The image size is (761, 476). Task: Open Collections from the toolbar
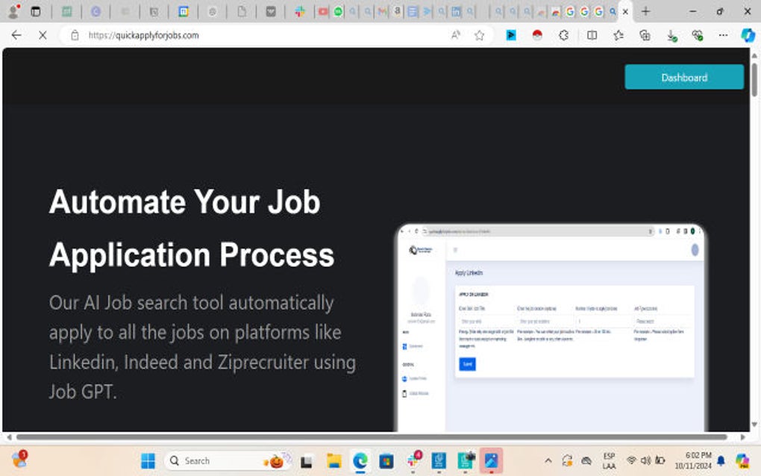(645, 35)
